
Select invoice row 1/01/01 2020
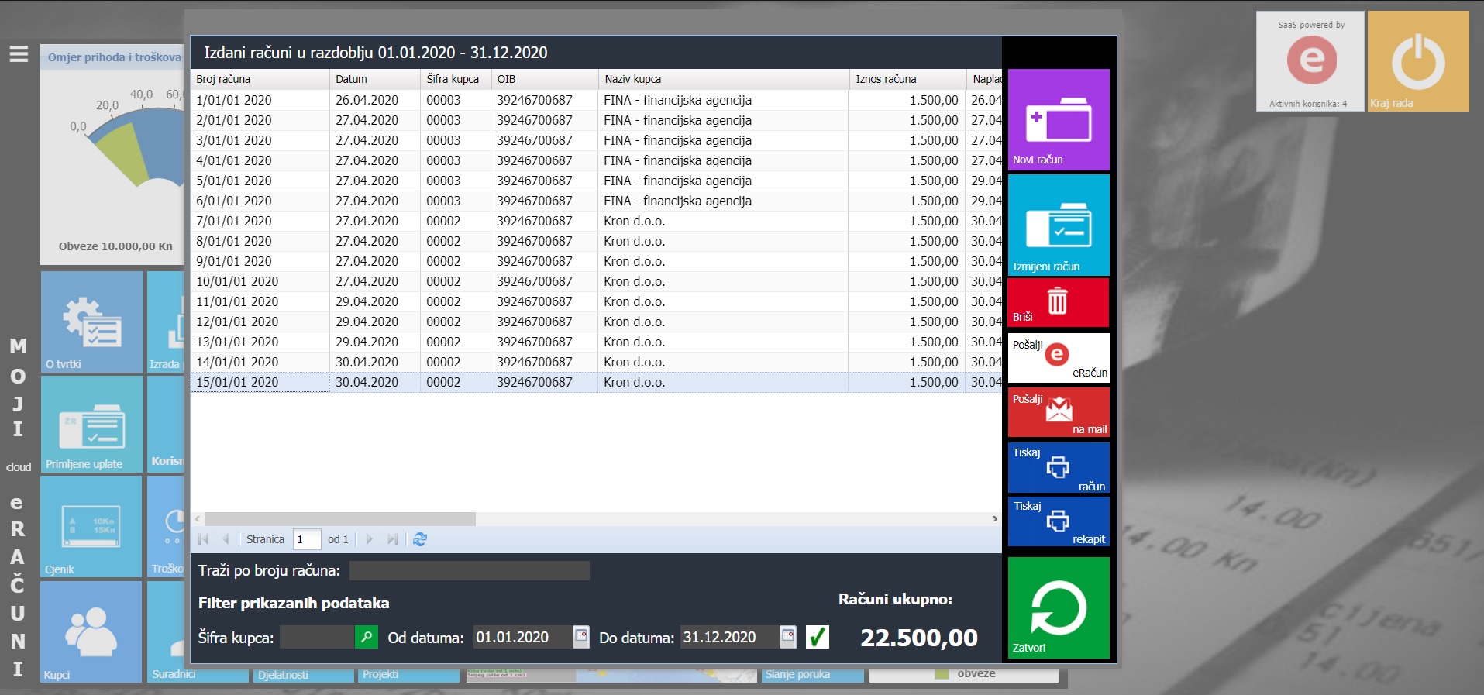click(x=596, y=100)
